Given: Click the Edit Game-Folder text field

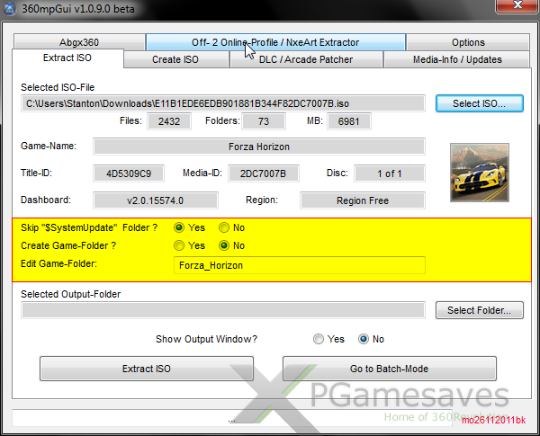Looking at the screenshot, I should [x=299, y=265].
